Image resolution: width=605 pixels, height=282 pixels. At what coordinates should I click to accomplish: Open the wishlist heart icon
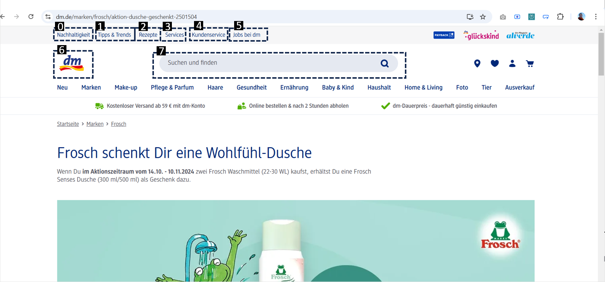(x=495, y=63)
